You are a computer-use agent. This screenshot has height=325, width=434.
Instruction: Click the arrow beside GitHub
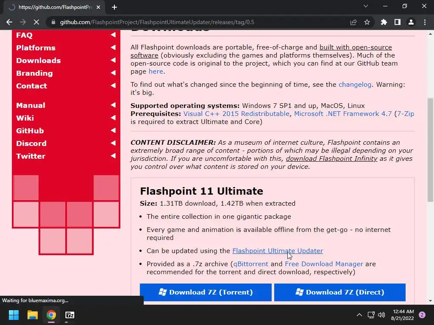tap(113, 130)
